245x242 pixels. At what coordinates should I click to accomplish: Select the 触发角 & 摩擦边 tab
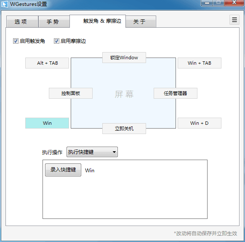tap(98, 21)
